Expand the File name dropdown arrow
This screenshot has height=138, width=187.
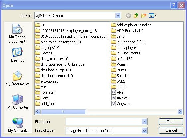144,121
